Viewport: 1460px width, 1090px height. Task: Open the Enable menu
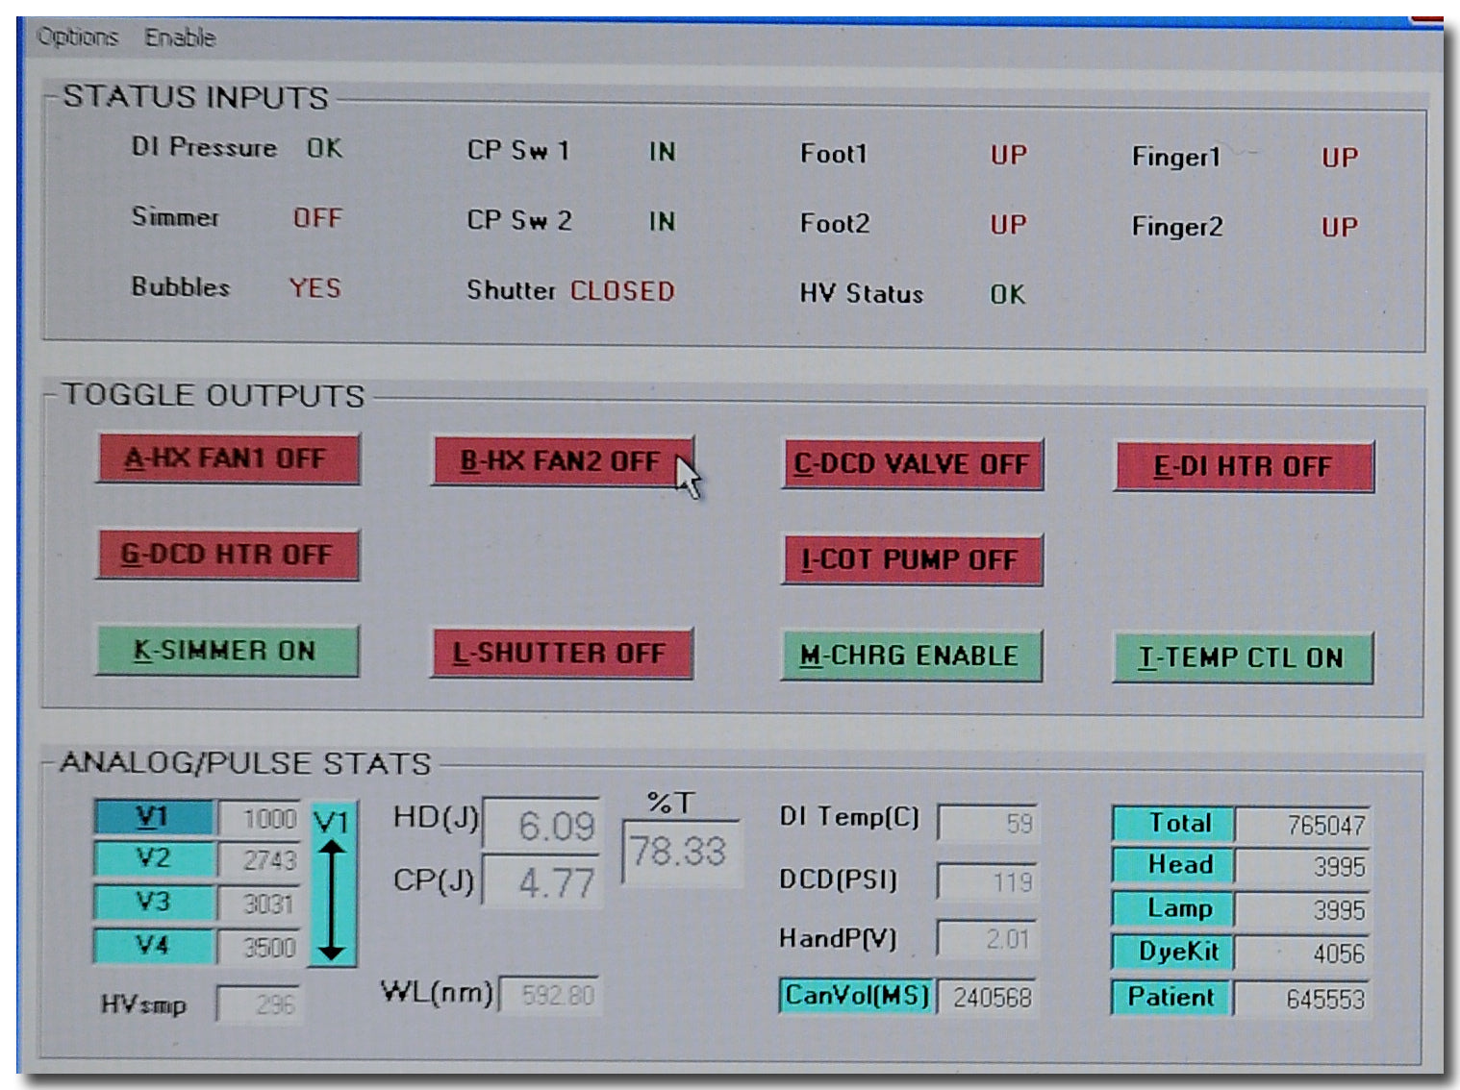tap(180, 37)
